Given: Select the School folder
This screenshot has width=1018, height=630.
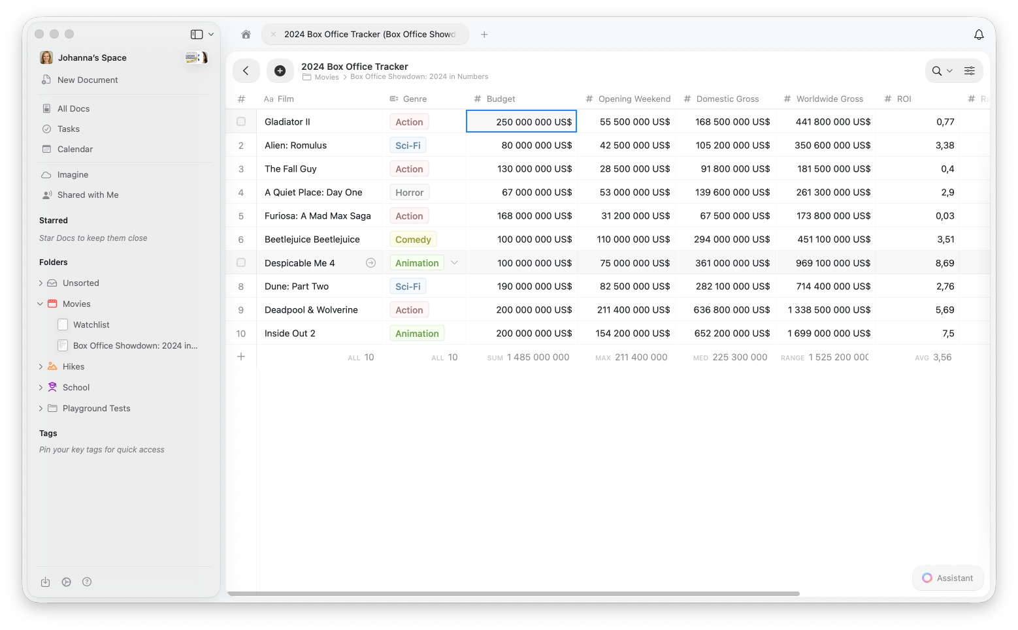Looking at the screenshot, I should (76, 387).
